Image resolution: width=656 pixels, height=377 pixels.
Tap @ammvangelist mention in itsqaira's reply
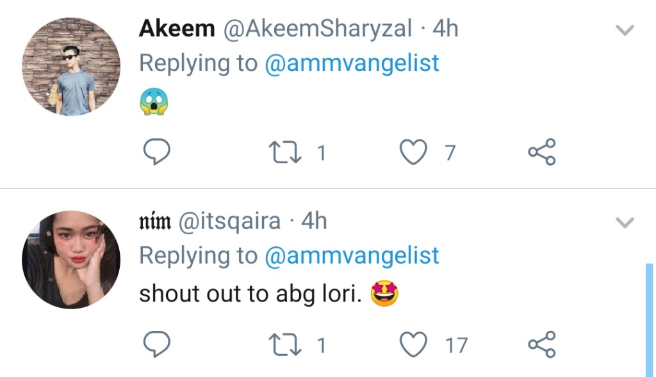pos(352,255)
